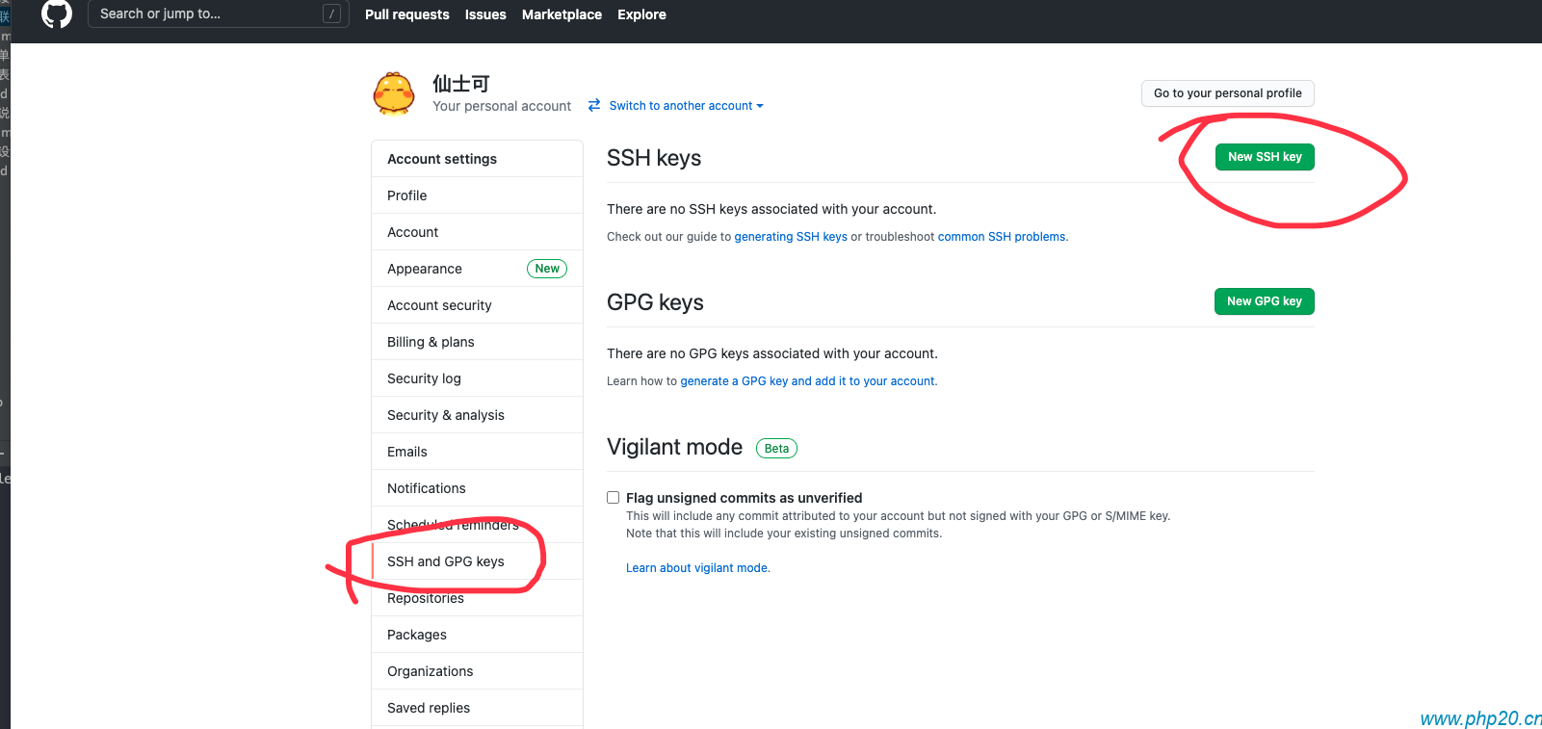Click the New SSH key button

[x=1265, y=157]
